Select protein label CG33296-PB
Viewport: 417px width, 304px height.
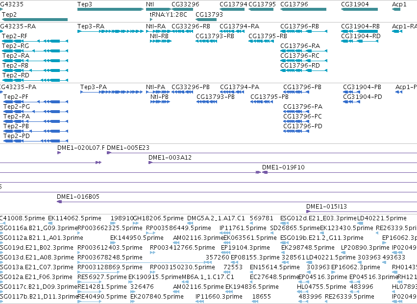[191, 87]
